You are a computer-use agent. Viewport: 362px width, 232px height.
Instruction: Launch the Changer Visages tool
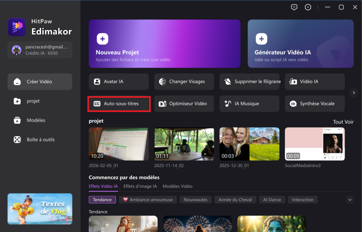point(184,81)
